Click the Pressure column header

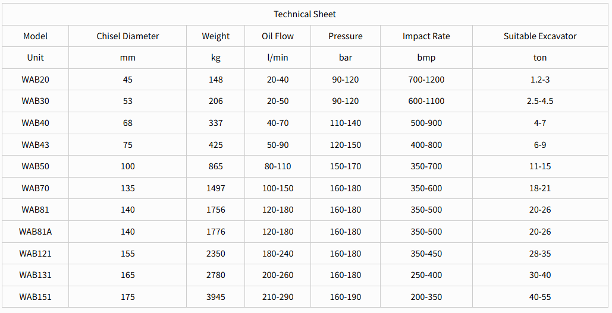point(345,36)
